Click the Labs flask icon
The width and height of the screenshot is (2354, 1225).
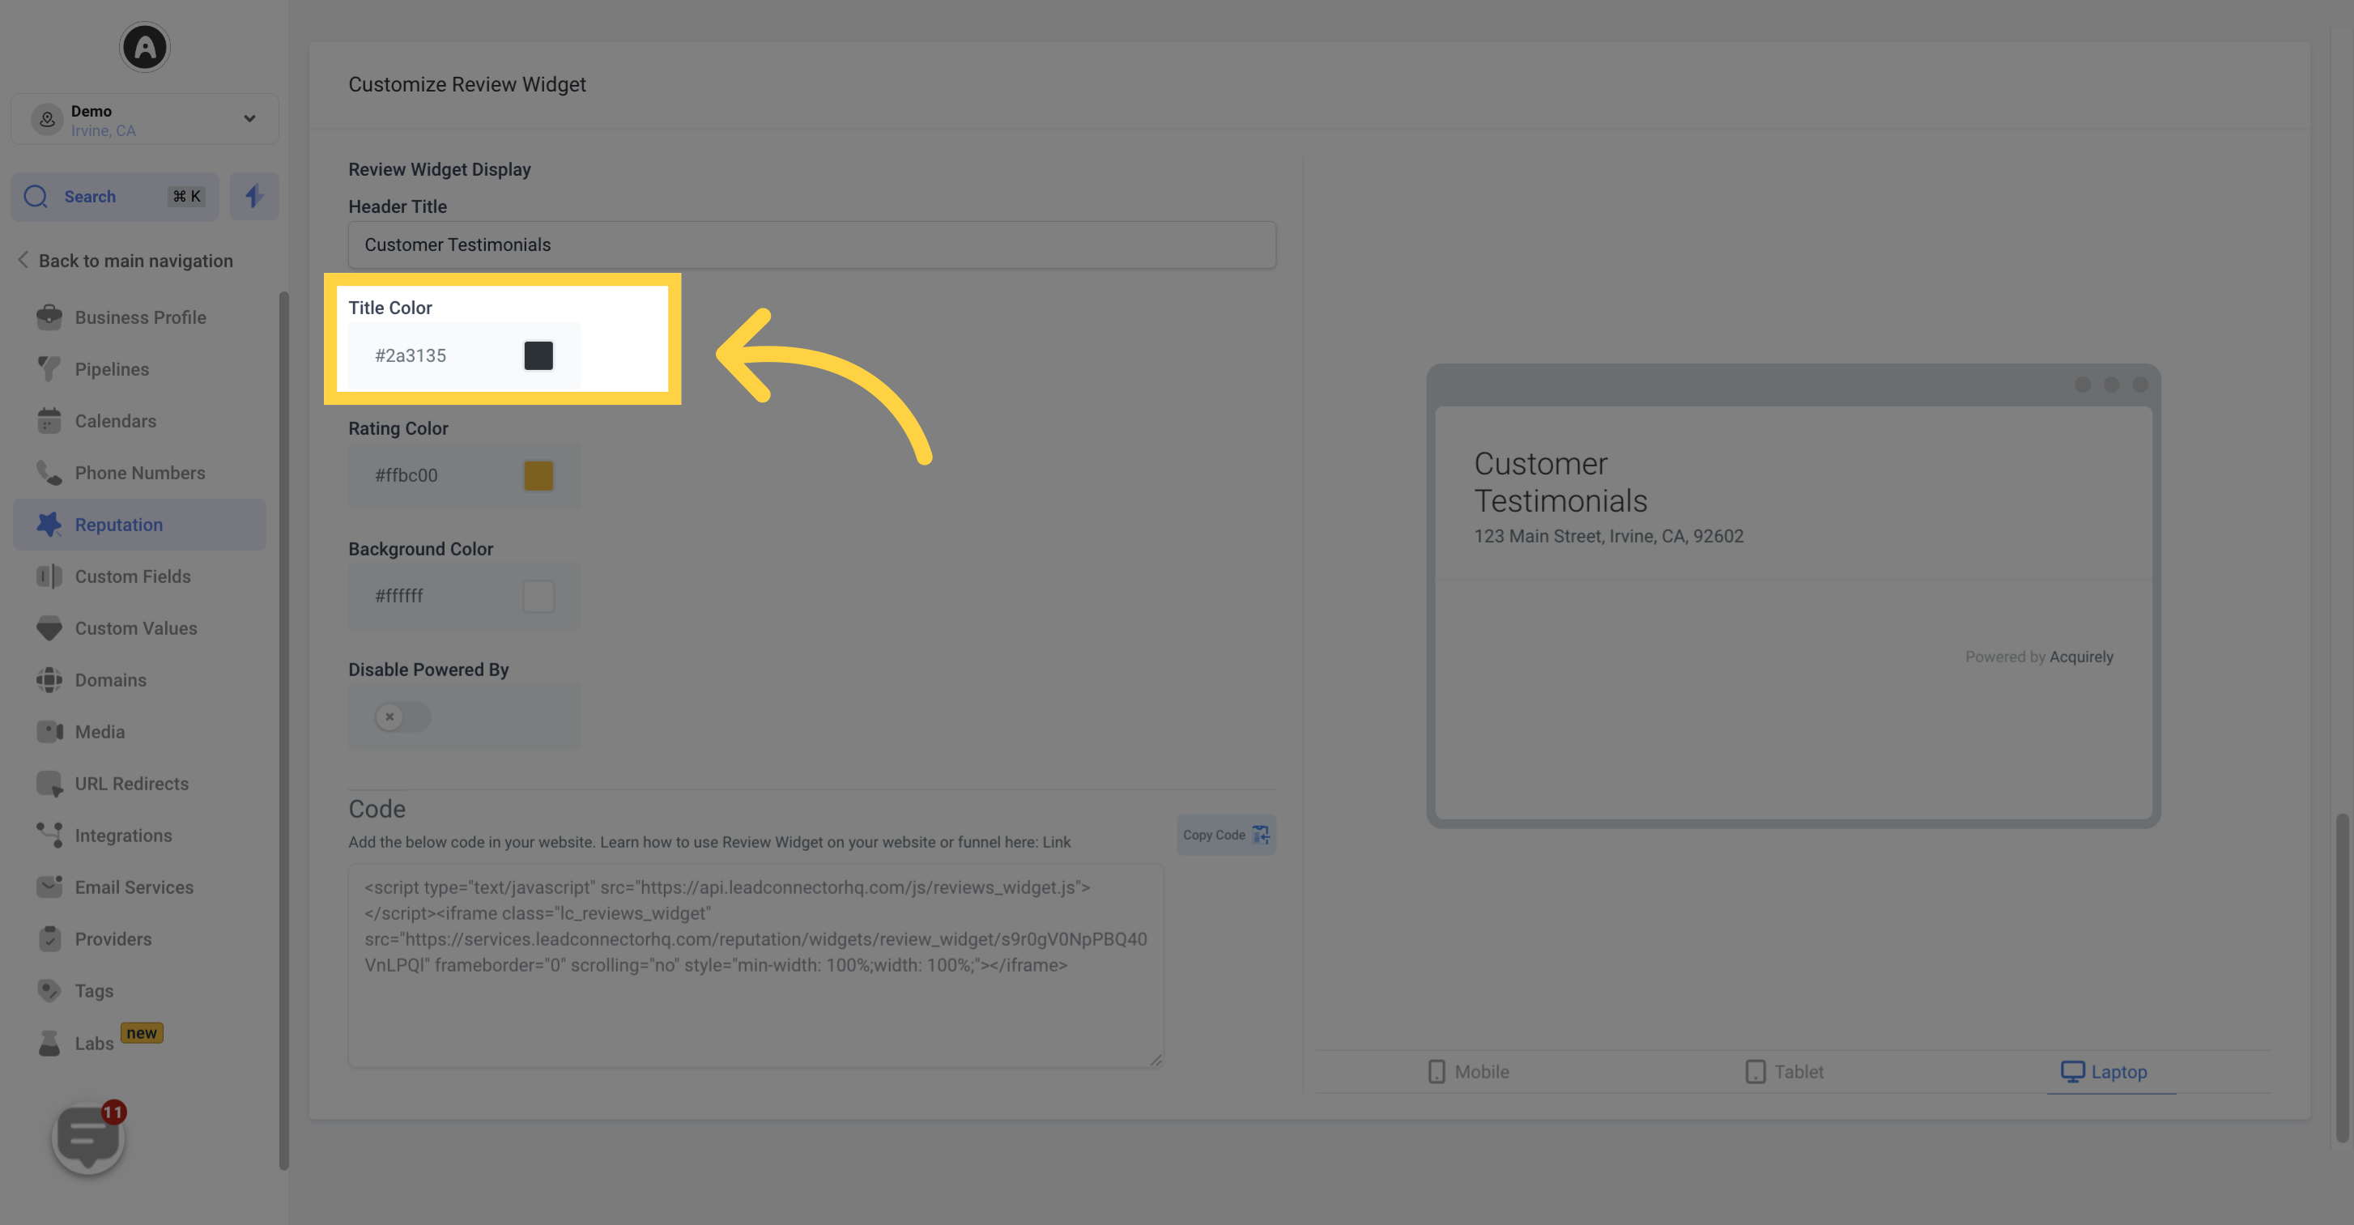(49, 1043)
